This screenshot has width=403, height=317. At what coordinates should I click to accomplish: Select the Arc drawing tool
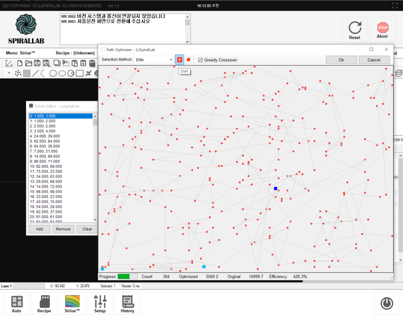pos(43,73)
